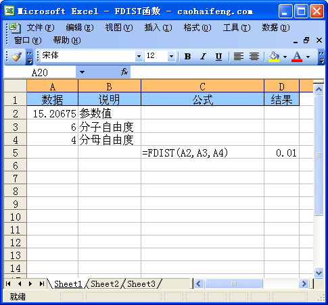This screenshot has height=305, width=328.
Task: Click the vertical scrollbar up arrow
Action: 319,90
